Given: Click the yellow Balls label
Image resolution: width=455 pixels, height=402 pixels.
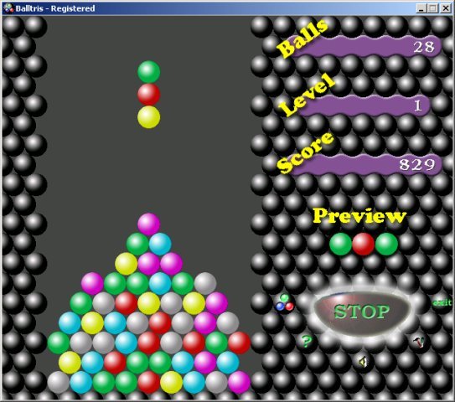Looking at the screenshot, I should 302,38.
